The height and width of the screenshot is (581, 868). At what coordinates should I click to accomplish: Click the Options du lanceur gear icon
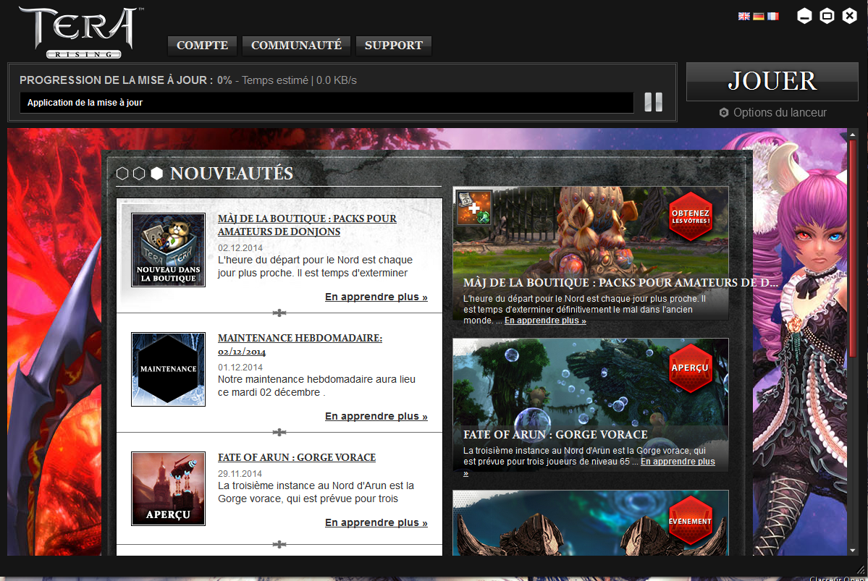coord(723,112)
